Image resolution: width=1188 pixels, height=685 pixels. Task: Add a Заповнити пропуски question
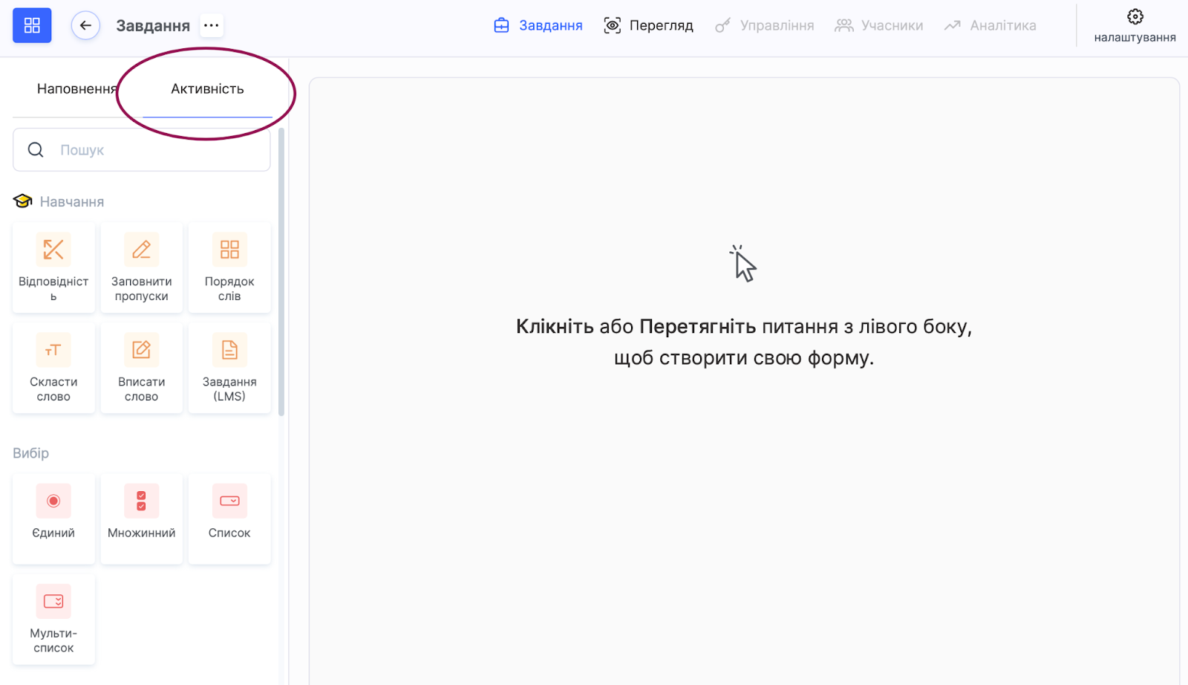(x=142, y=267)
